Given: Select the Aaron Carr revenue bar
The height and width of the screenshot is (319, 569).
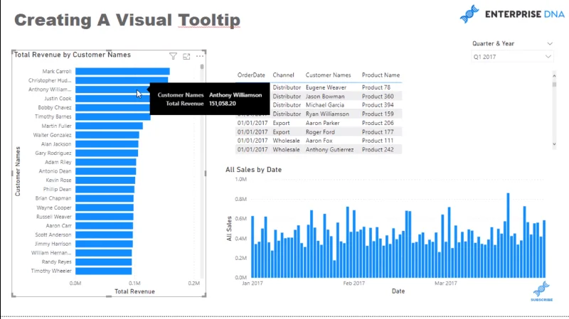Looking at the screenshot, I should click(x=104, y=226).
